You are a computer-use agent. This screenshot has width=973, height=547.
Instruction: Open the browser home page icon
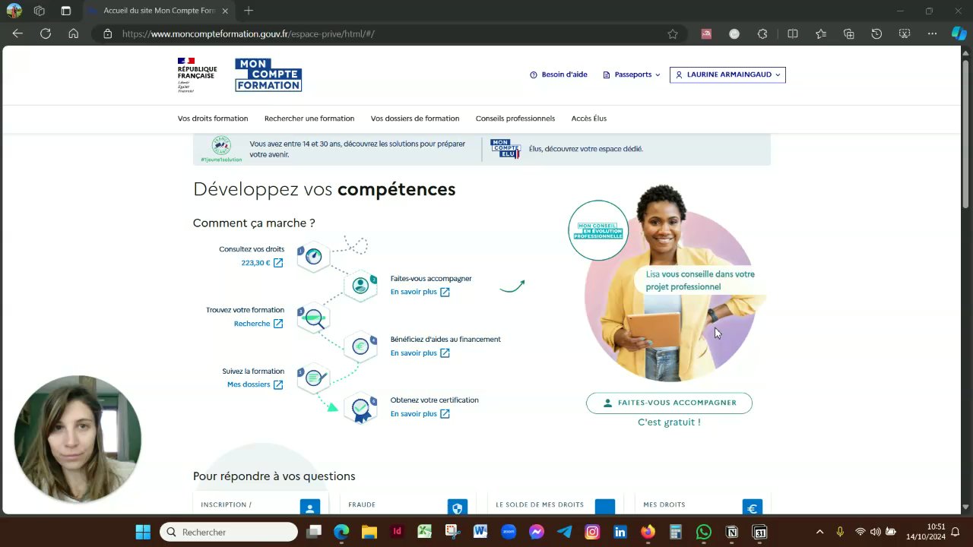point(74,33)
